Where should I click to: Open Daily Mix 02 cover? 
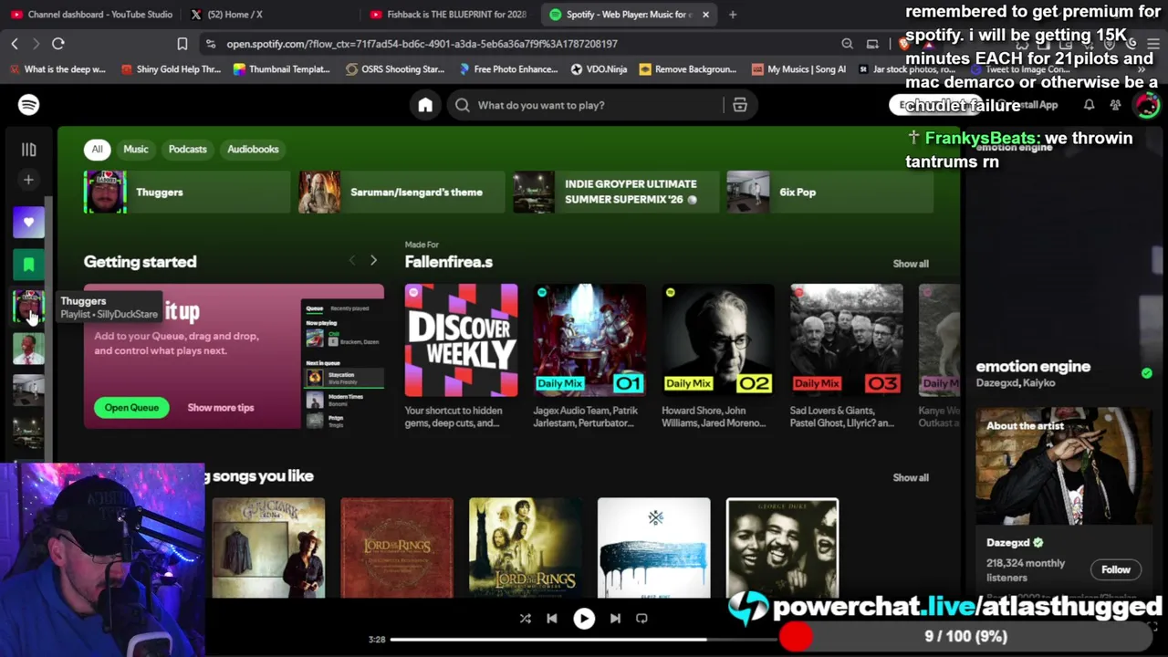click(718, 340)
